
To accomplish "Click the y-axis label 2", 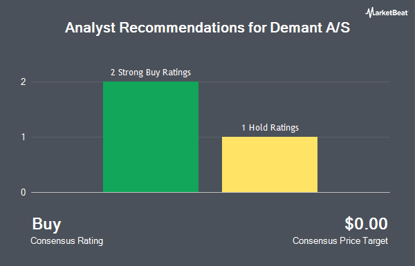I will 24,82.
